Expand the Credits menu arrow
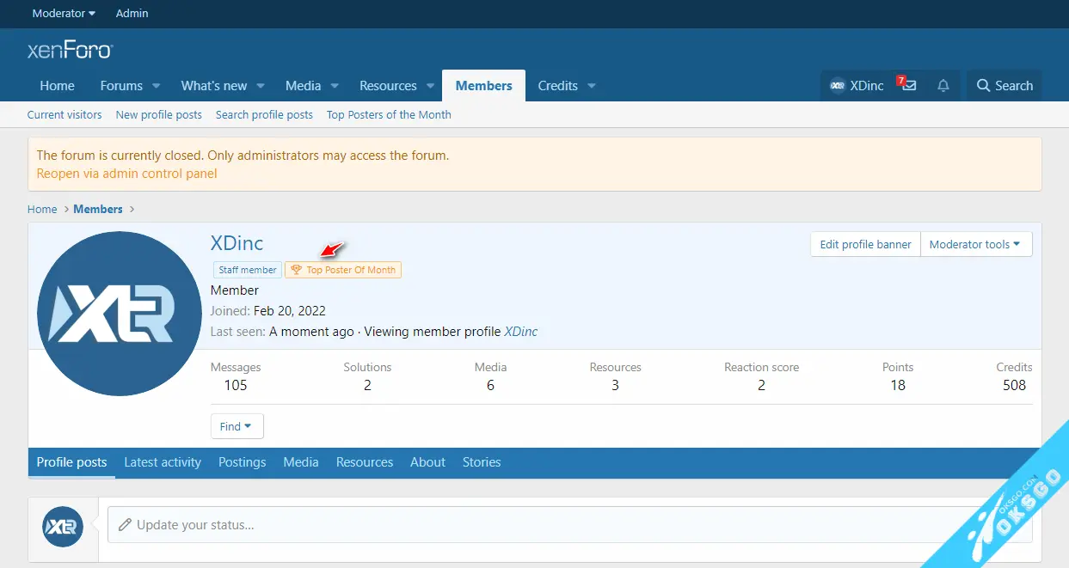Viewport: 1069px width, 568px height. [x=592, y=86]
